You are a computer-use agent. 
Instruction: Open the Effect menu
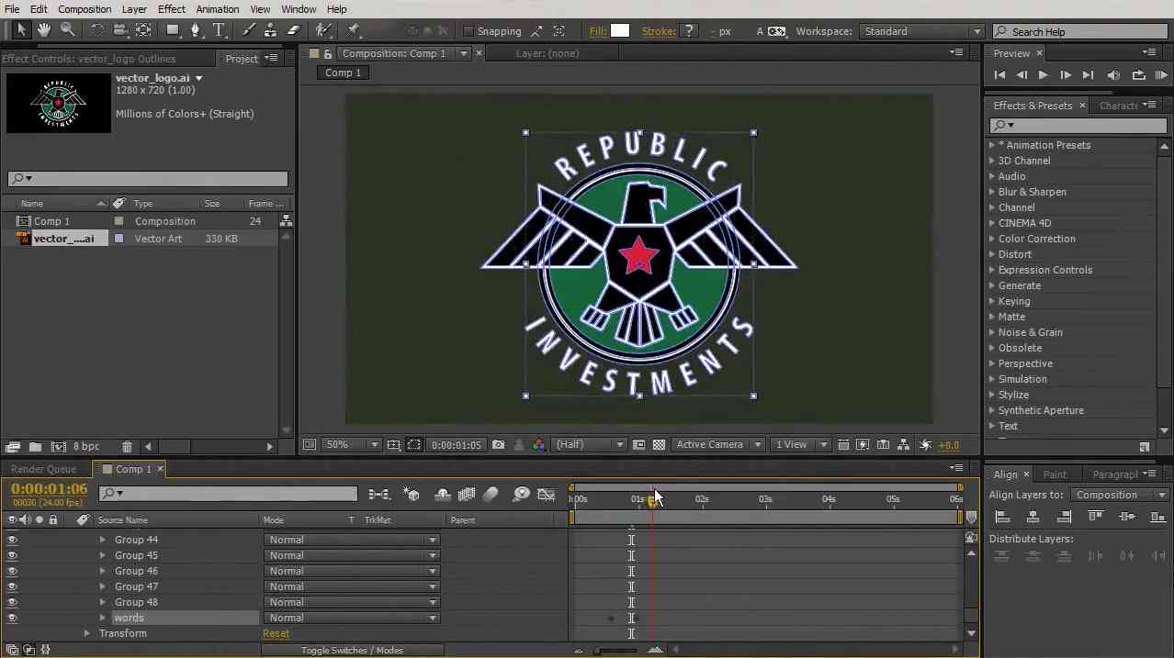point(171,9)
